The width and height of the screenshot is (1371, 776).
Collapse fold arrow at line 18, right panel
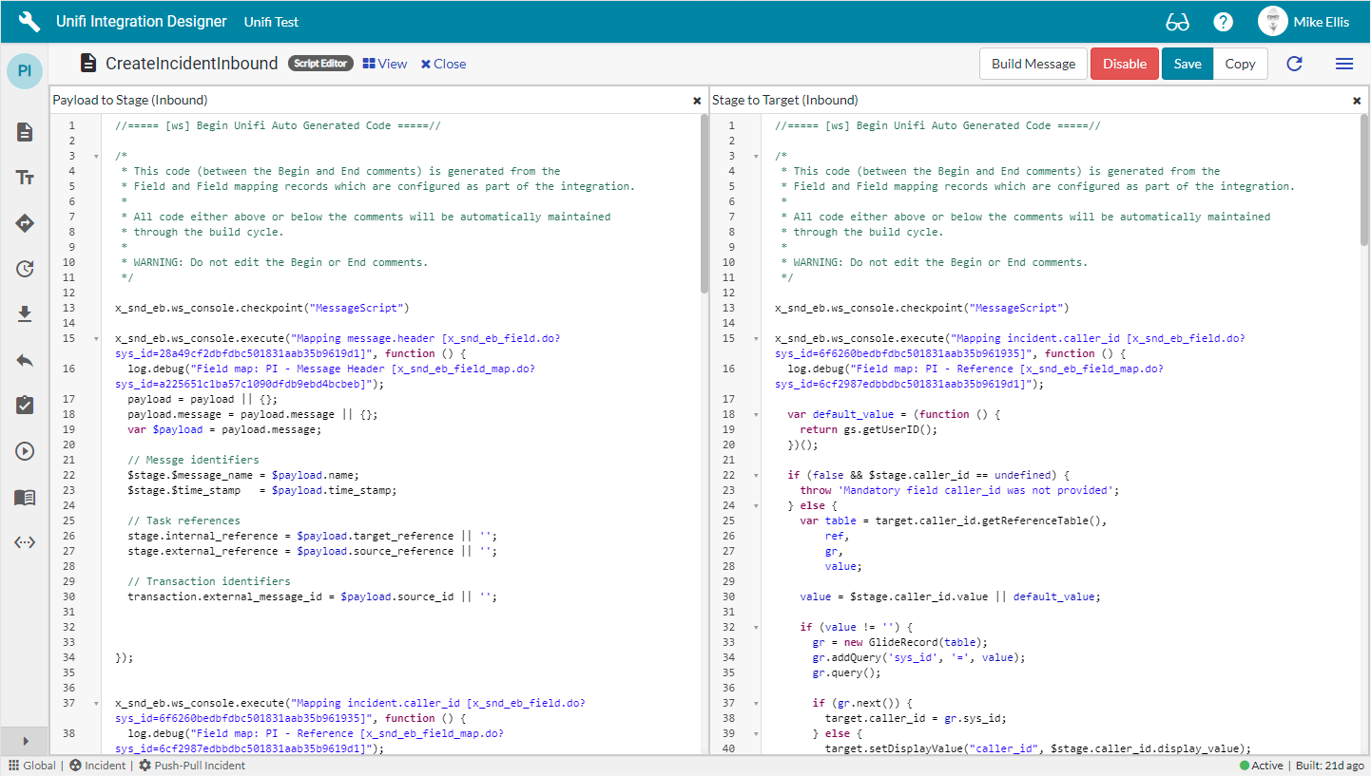755,414
